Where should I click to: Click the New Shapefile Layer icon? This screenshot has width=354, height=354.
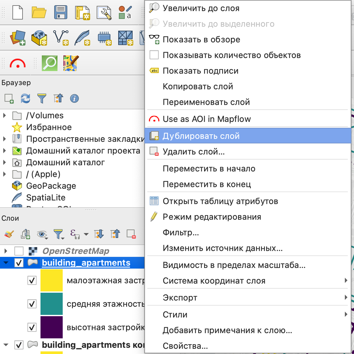click(60, 37)
